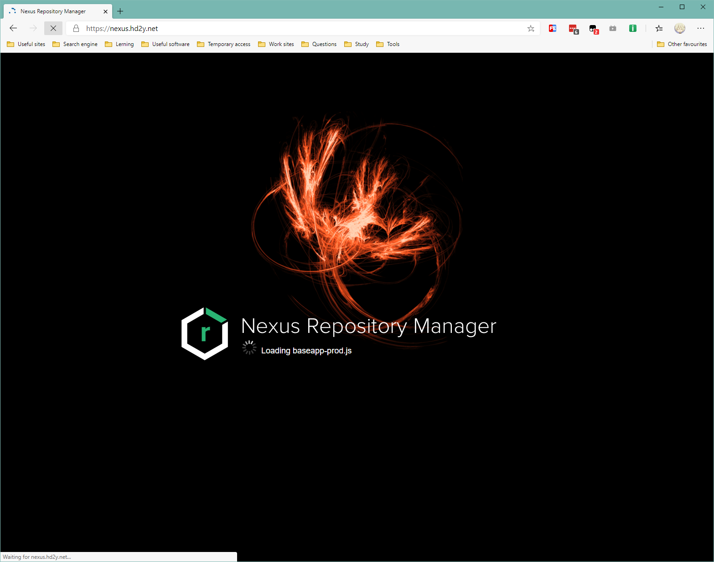Minimize the browser window
The height and width of the screenshot is (562, 714).
(x=661, y=7)
